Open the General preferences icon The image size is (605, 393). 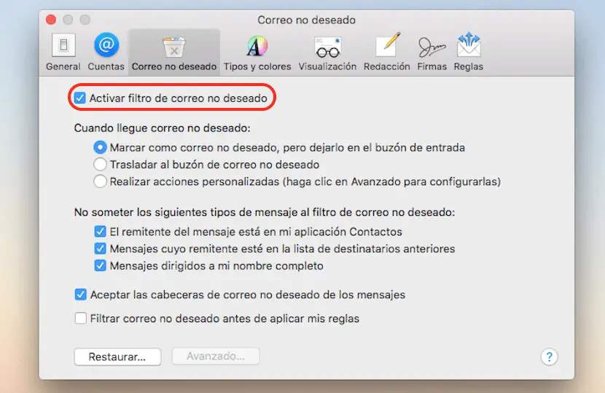63,45
